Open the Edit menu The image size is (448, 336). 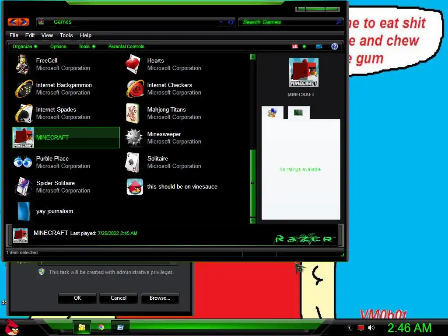pyautogui.click(x=30, y=35)
